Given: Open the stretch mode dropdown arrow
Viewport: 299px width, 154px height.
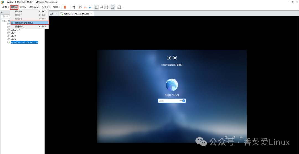Looking at the screenshot, I should (x=122, y=7).
